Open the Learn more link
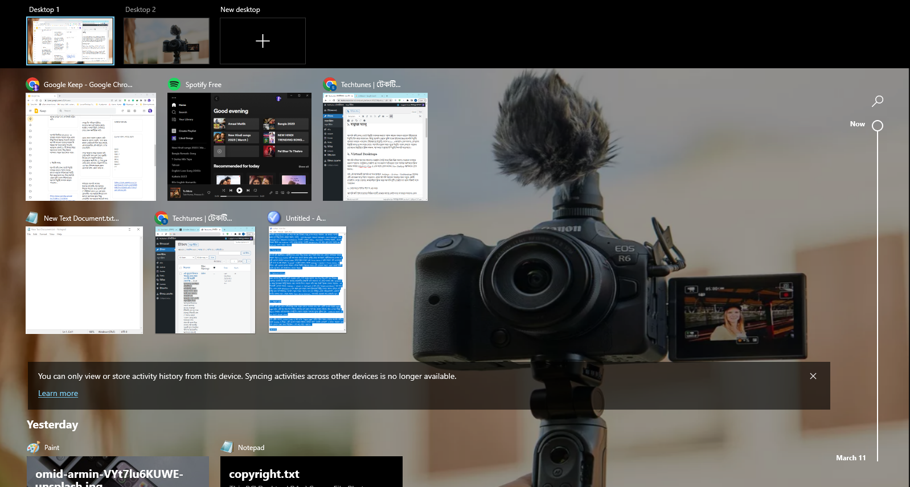 click(58, 393)
